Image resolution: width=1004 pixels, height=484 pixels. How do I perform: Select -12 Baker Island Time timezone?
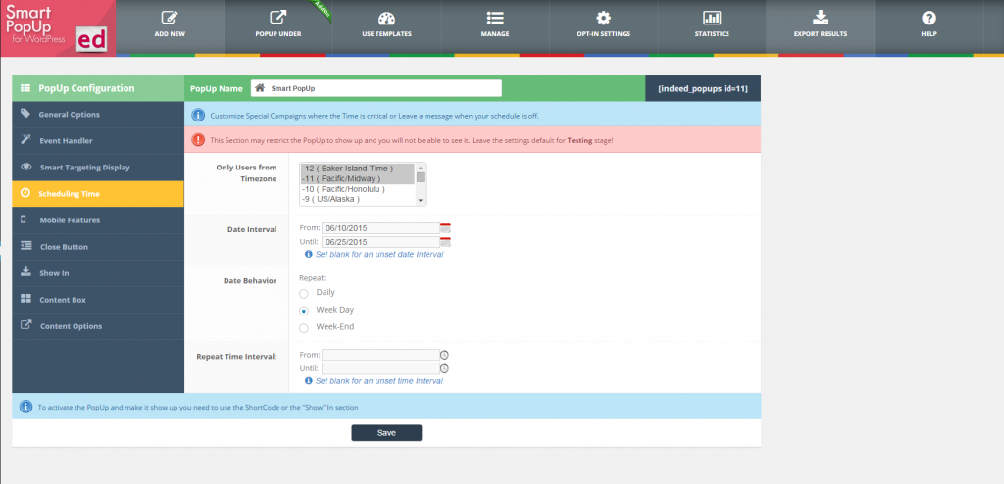(357, 169)
